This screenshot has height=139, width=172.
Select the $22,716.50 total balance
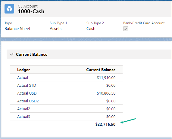pos(105,124)
